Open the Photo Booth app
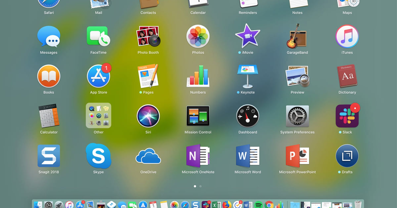The image size is (397, 208). [148, 36]
